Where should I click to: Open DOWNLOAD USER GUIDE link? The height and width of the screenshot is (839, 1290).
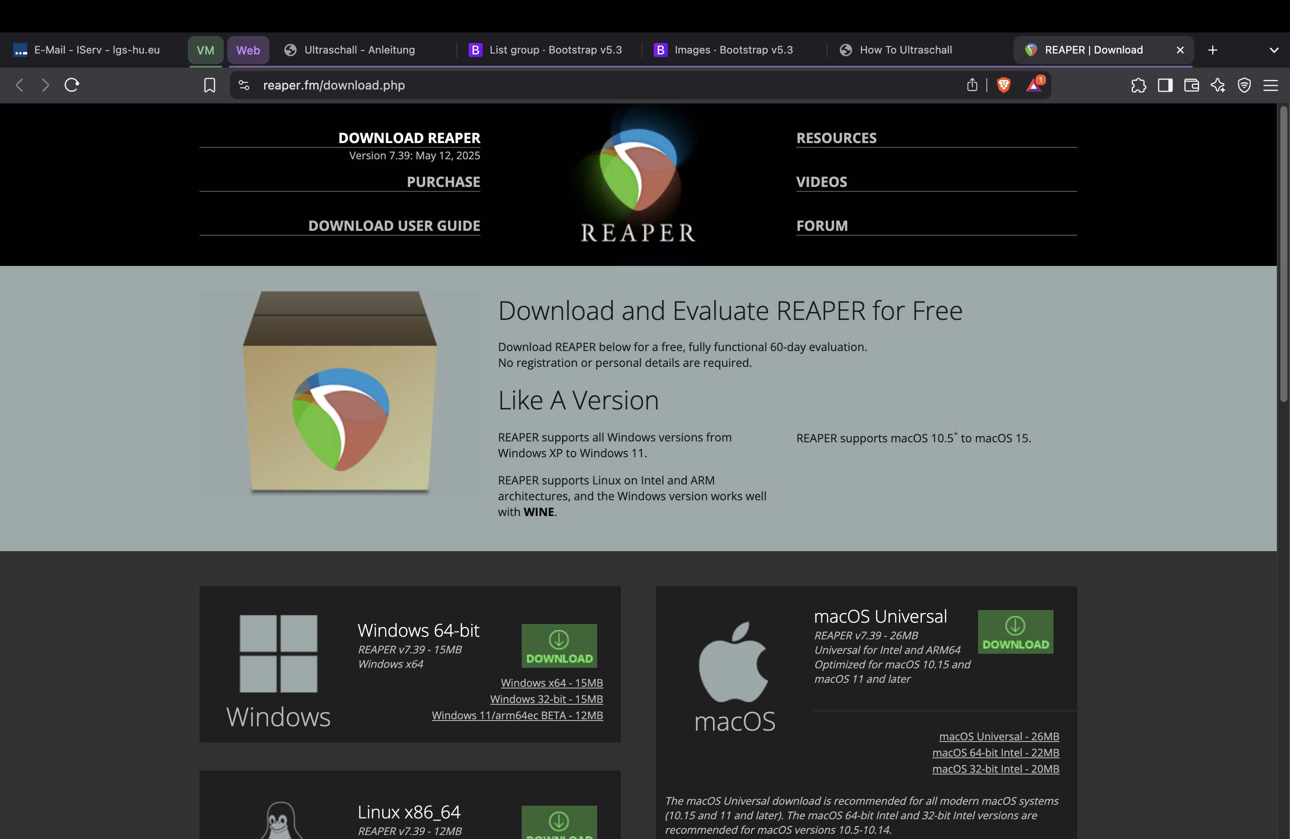(394, 226)
